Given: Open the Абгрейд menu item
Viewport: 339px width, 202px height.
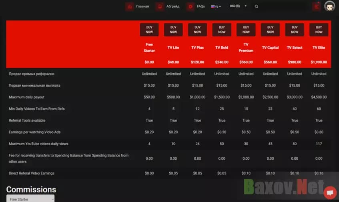Looking at the screenshot, I should point(173,6).
